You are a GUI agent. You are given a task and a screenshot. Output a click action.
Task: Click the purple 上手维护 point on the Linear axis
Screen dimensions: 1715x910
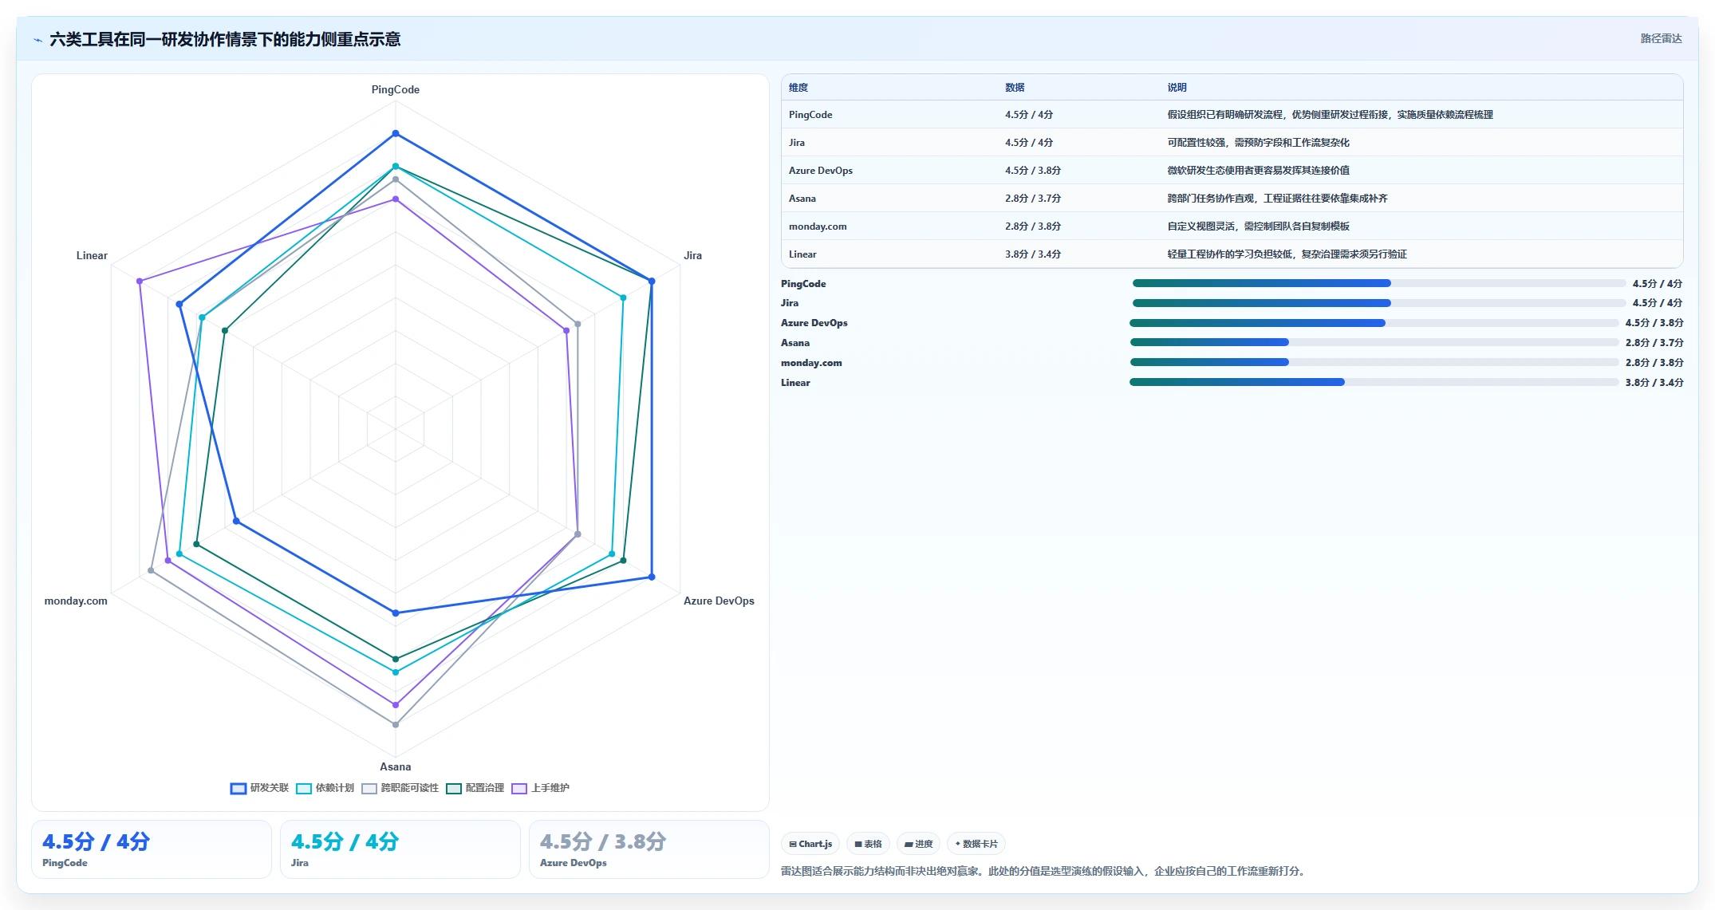point(140,281)
